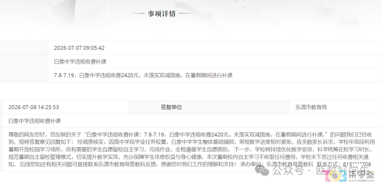The image size is (382, 186).
Task: Click the 柒零叁 watermark text
Action: (361, 175)
